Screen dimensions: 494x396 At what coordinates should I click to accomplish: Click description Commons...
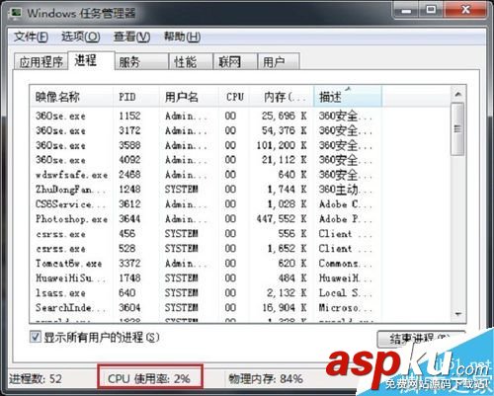click(345, 264)
